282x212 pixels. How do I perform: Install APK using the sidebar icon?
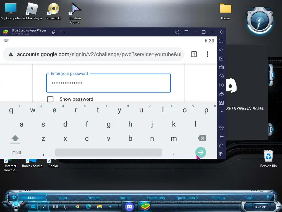coord(221,103)
